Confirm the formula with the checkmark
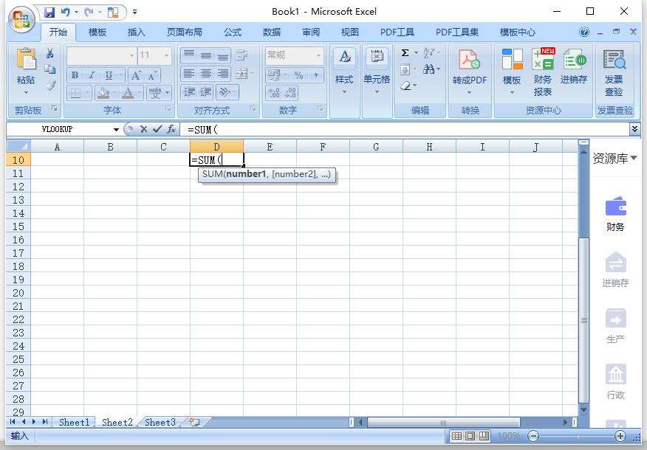Image resolution: width=647 pixels, height=450 pixels. [x=157, y=129]
